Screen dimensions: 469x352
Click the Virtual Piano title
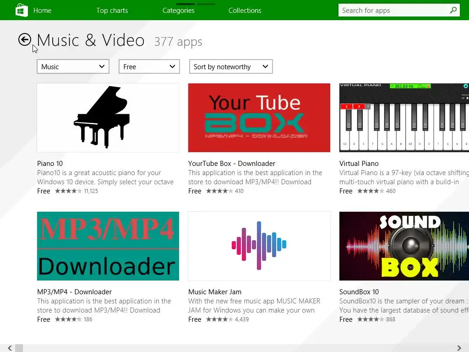pyautogui.click(x=359, y=164)
